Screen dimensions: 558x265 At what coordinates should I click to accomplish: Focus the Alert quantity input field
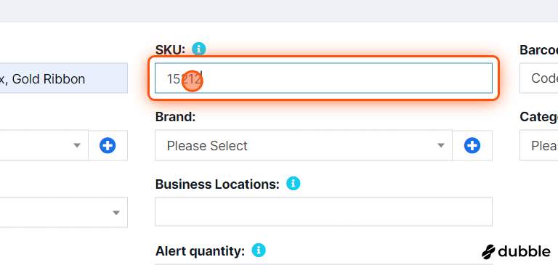pos(323,264)
